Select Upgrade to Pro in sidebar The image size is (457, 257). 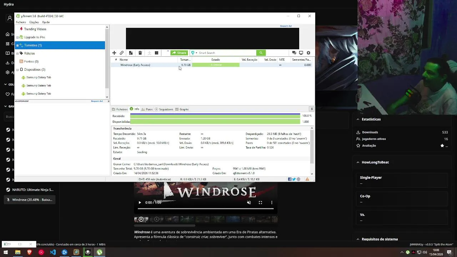34,37
